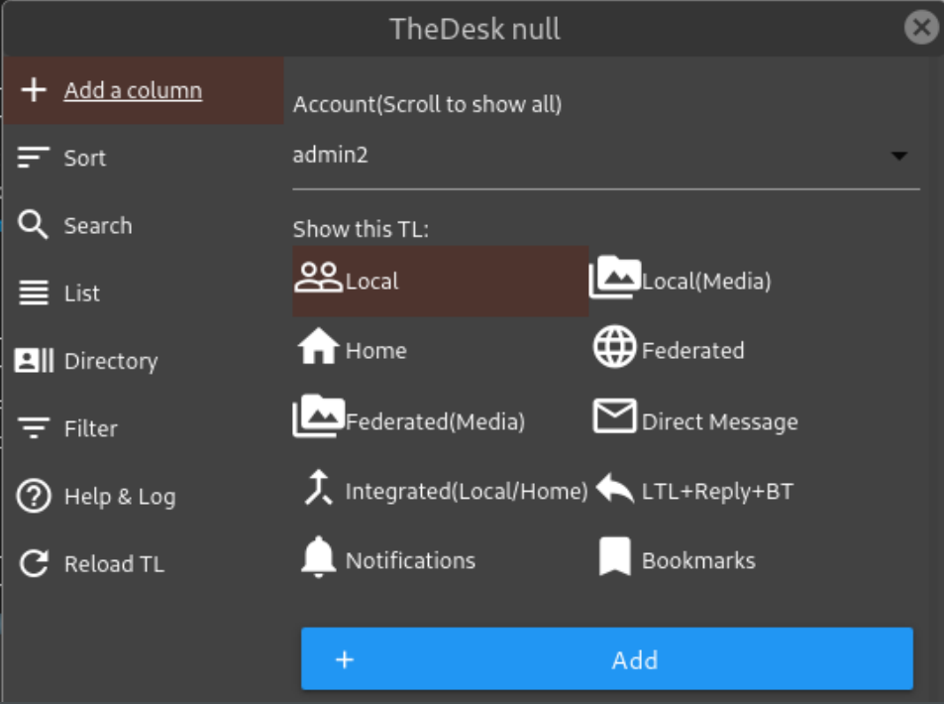Click the Direct Message envelope icon
The height and width of the screenshot is (704, 944).
(614, 417)
